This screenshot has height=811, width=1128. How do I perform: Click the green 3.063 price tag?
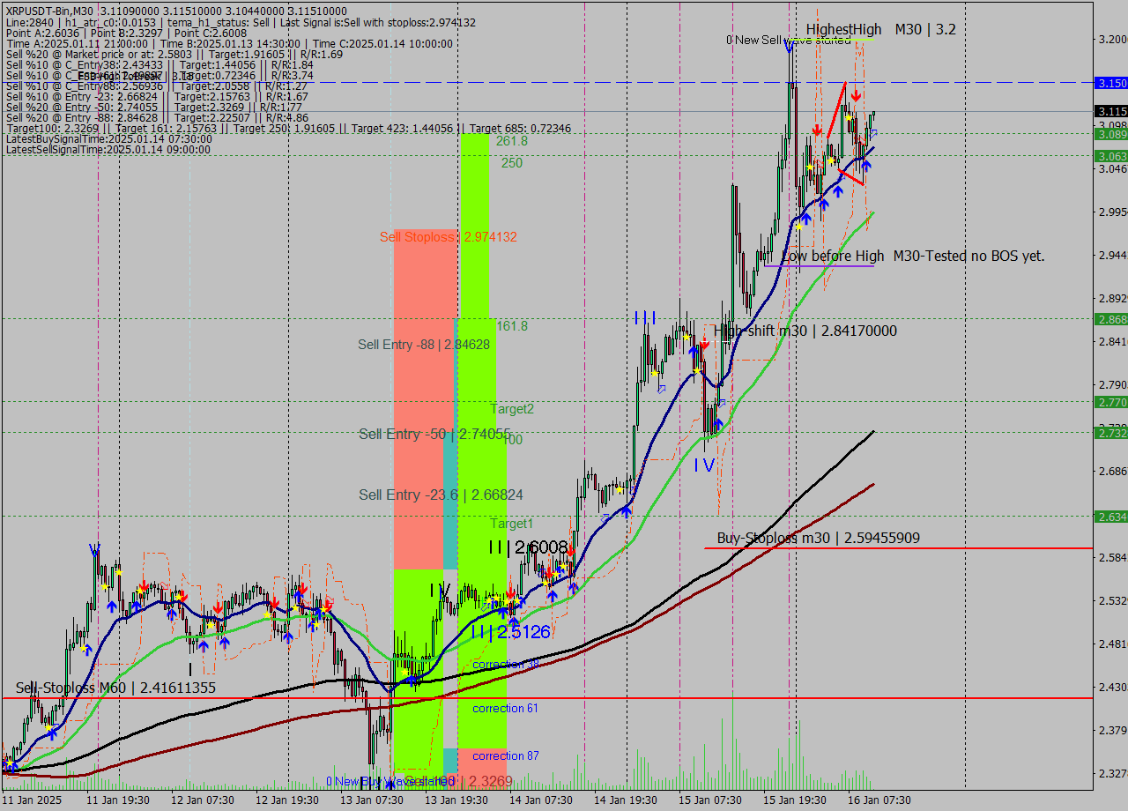1111,156
